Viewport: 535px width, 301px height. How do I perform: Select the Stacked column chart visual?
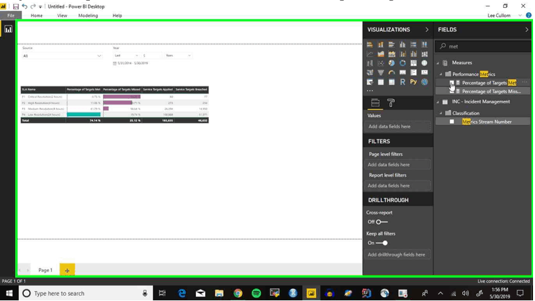coord(381,44)
